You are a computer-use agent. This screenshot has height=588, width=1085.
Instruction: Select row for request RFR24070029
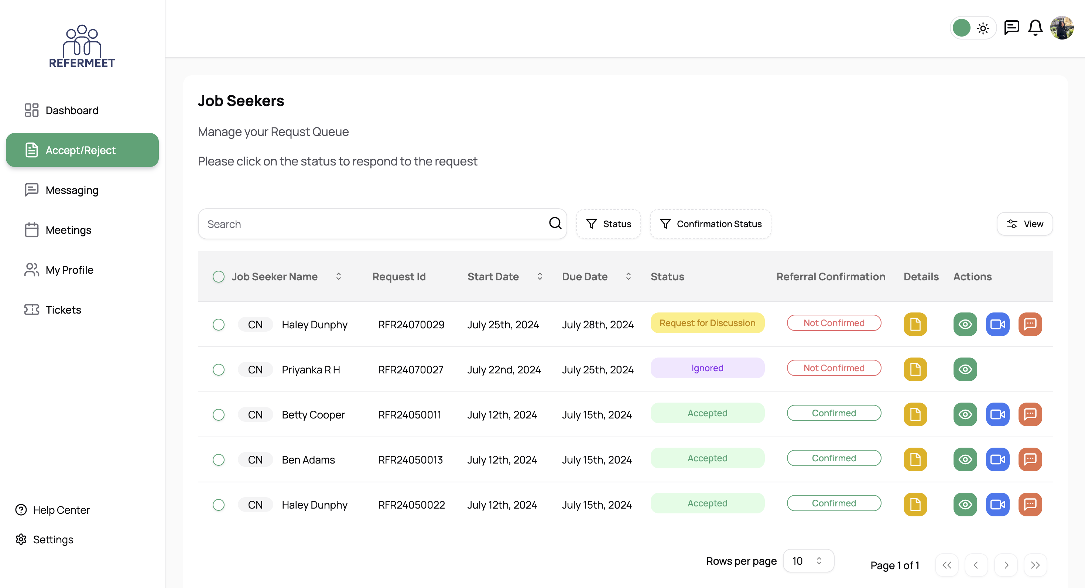click(218, 325)
